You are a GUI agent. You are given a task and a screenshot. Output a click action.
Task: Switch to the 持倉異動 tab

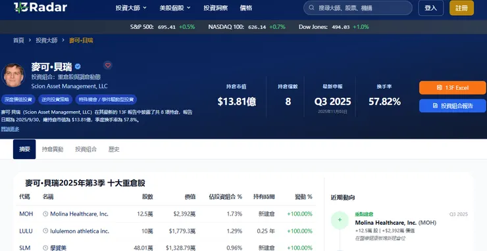[53, 149]
